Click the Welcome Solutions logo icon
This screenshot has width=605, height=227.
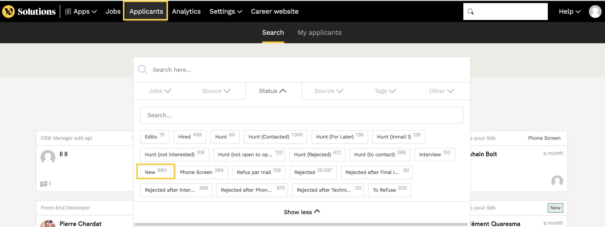[9, 12]
